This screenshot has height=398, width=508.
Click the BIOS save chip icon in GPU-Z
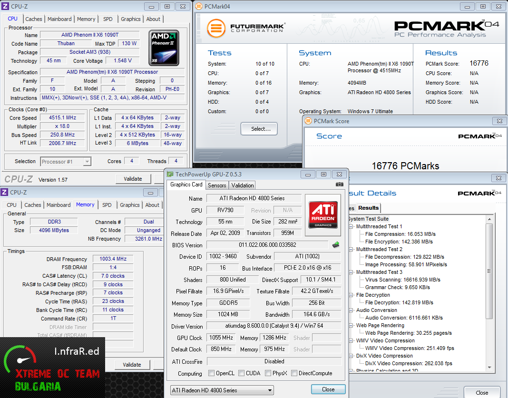point(336,245)
